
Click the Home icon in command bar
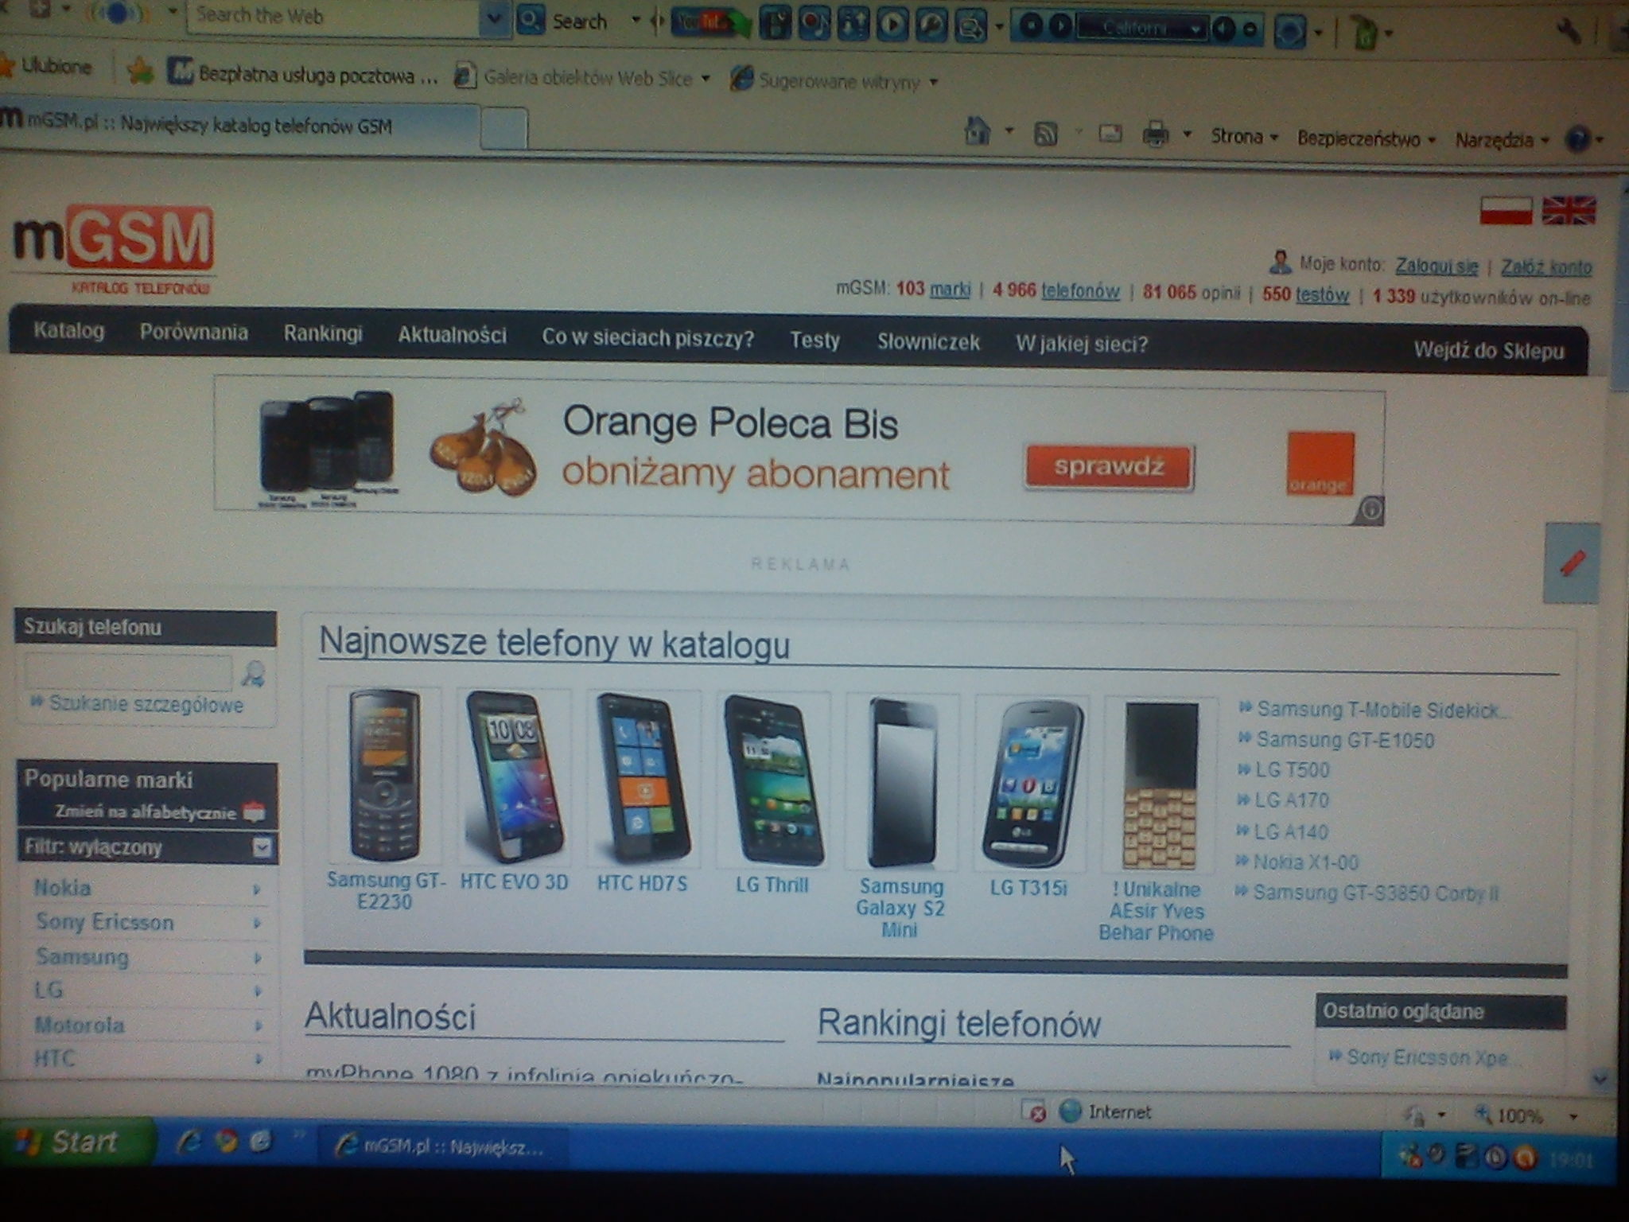[x=977, y=131]
